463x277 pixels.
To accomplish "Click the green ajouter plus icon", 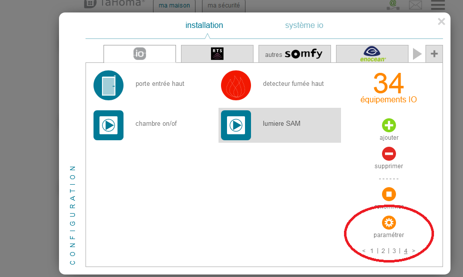I will tap(388, 125).
